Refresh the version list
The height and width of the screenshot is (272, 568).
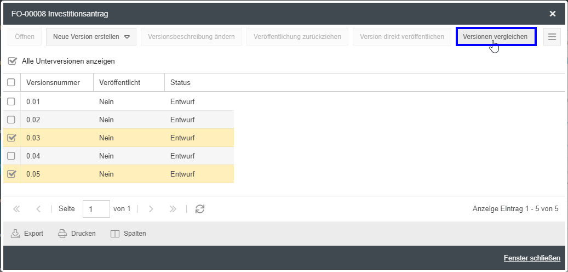200,209
